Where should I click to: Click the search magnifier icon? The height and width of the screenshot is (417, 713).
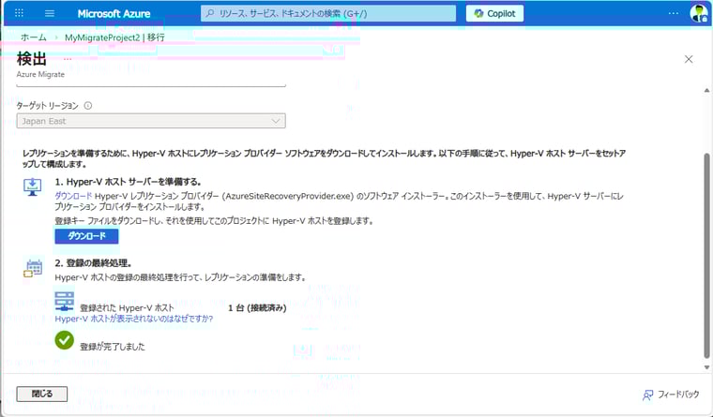point(210,13)
